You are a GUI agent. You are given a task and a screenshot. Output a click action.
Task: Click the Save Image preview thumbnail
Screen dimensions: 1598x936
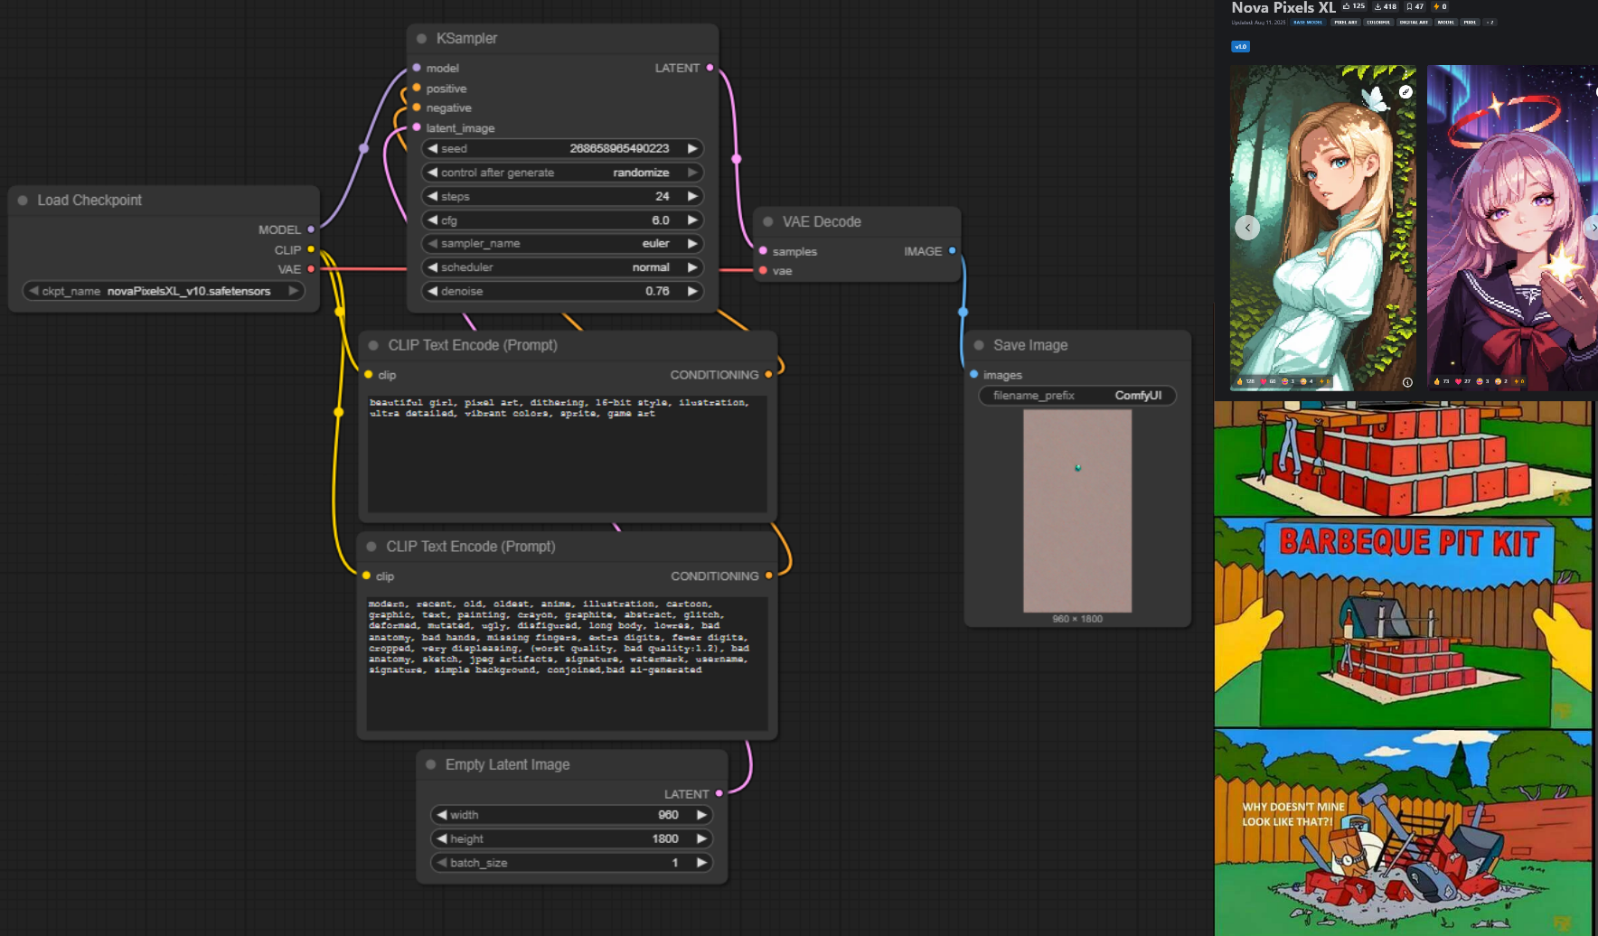[1077, 511]
